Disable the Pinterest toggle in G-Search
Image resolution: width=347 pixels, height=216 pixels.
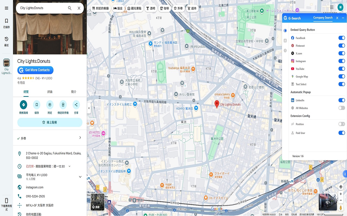click(342, 45)
